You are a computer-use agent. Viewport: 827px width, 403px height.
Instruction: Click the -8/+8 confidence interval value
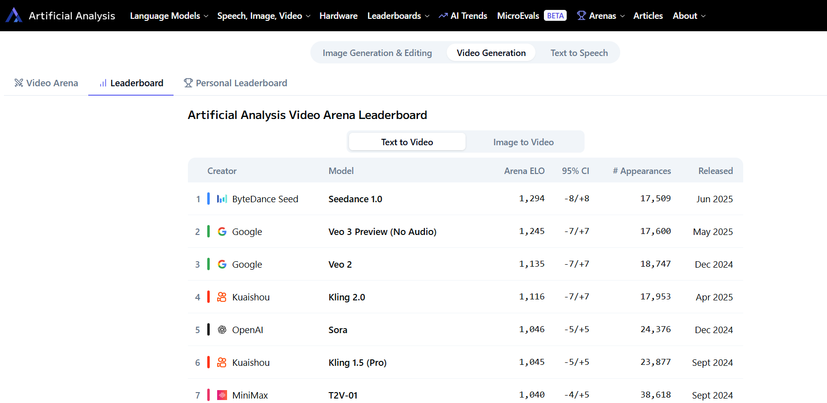click(x=577, y=199)
